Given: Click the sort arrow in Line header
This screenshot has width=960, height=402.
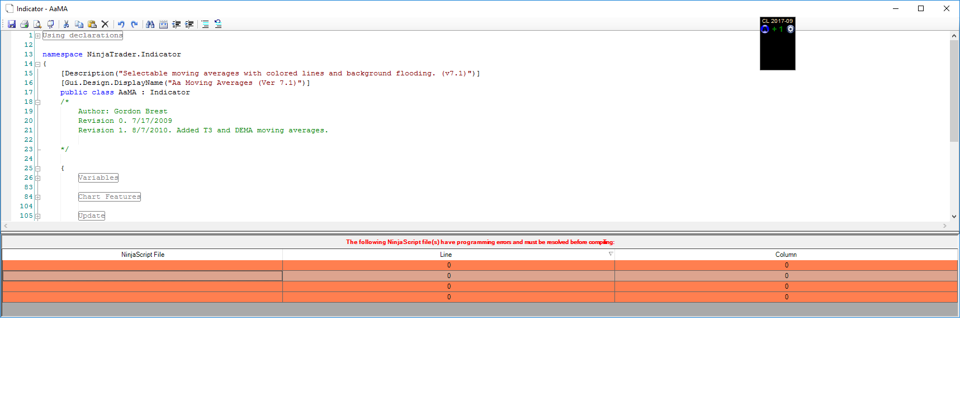Looking at the screenshot, I should (611, 254).
